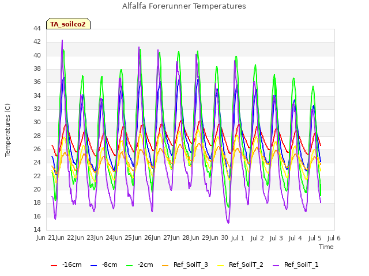Toggle the -16cm series in legend

coord(66,264)
